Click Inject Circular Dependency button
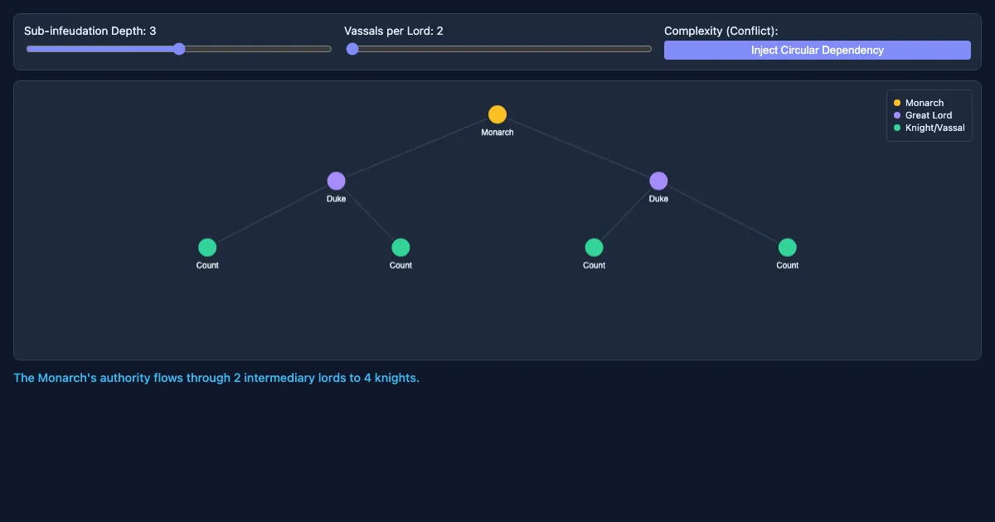The height and width of the screenshot is (522, 995). [x=818, y=50]
